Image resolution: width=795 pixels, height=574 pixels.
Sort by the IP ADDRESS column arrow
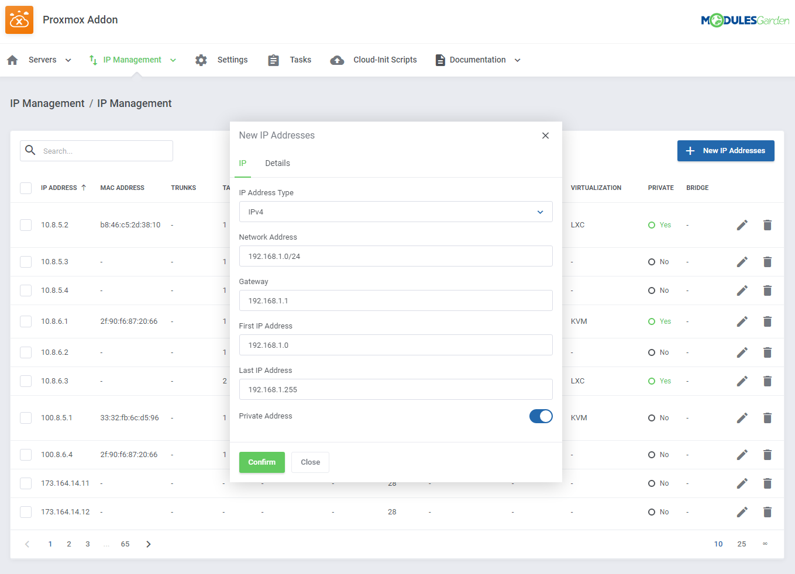[84, 188]
